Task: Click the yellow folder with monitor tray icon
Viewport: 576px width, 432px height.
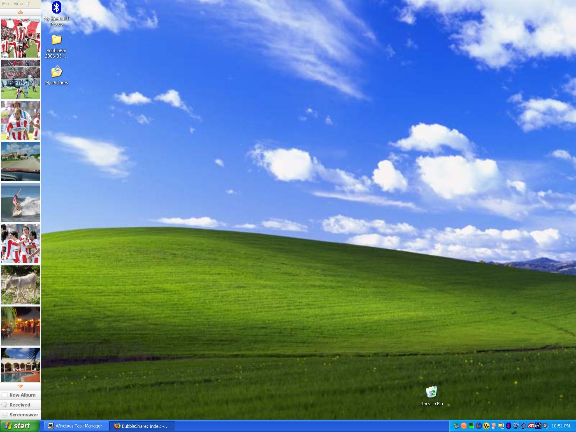Action: click(501, 426)
